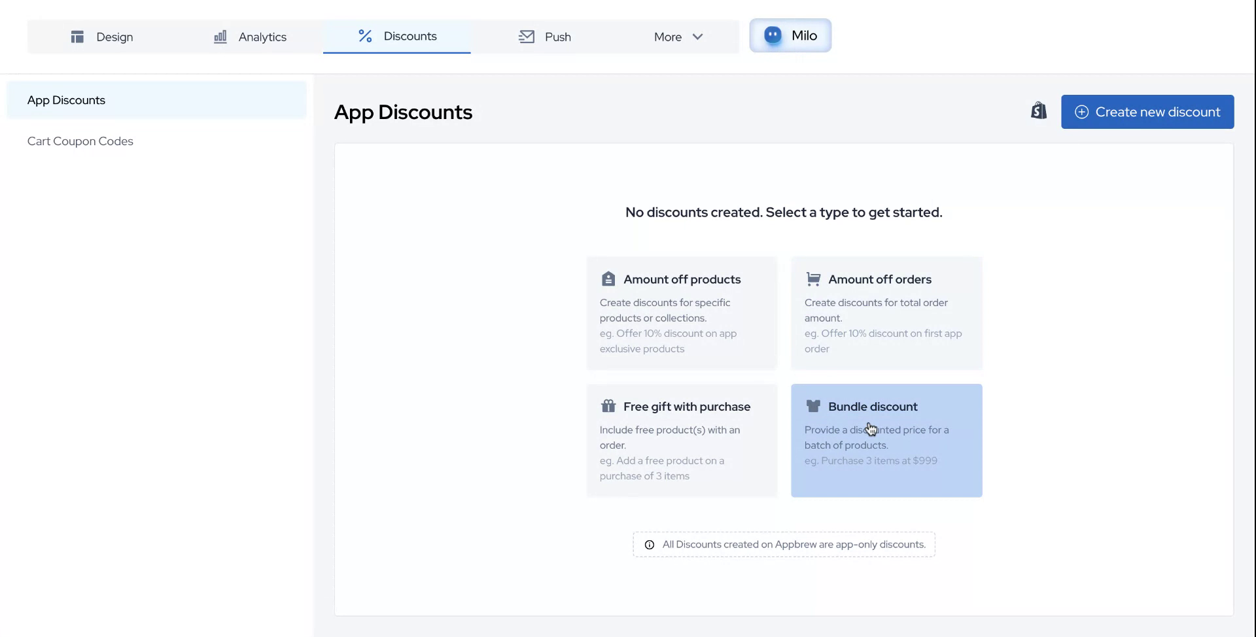The image size is (1256, 637).
Task: Expand the More dropdown menu
Action: (x=678, y=37)
